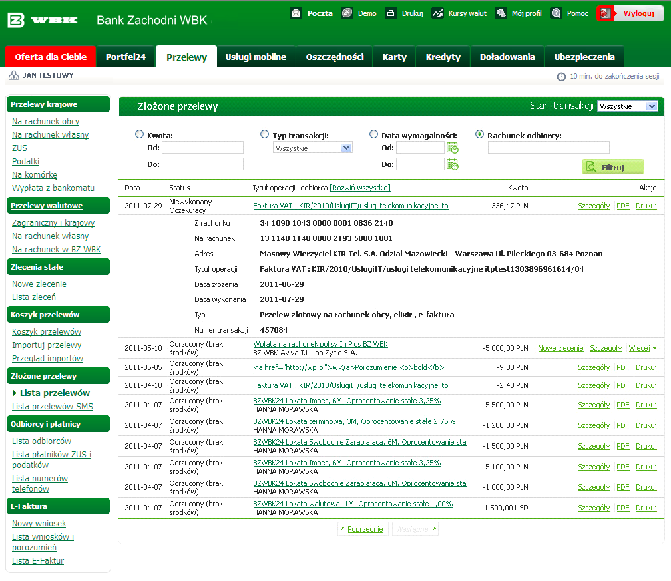Click the Rachunek odbiorcy input field

[549, 148]
